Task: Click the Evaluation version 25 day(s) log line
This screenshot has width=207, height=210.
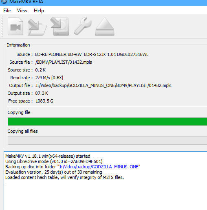Action: (x=54, y=172)
